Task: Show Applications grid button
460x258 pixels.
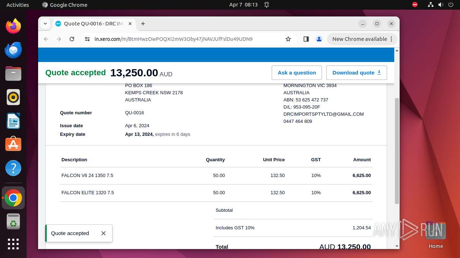Action: tap(13, 244)
